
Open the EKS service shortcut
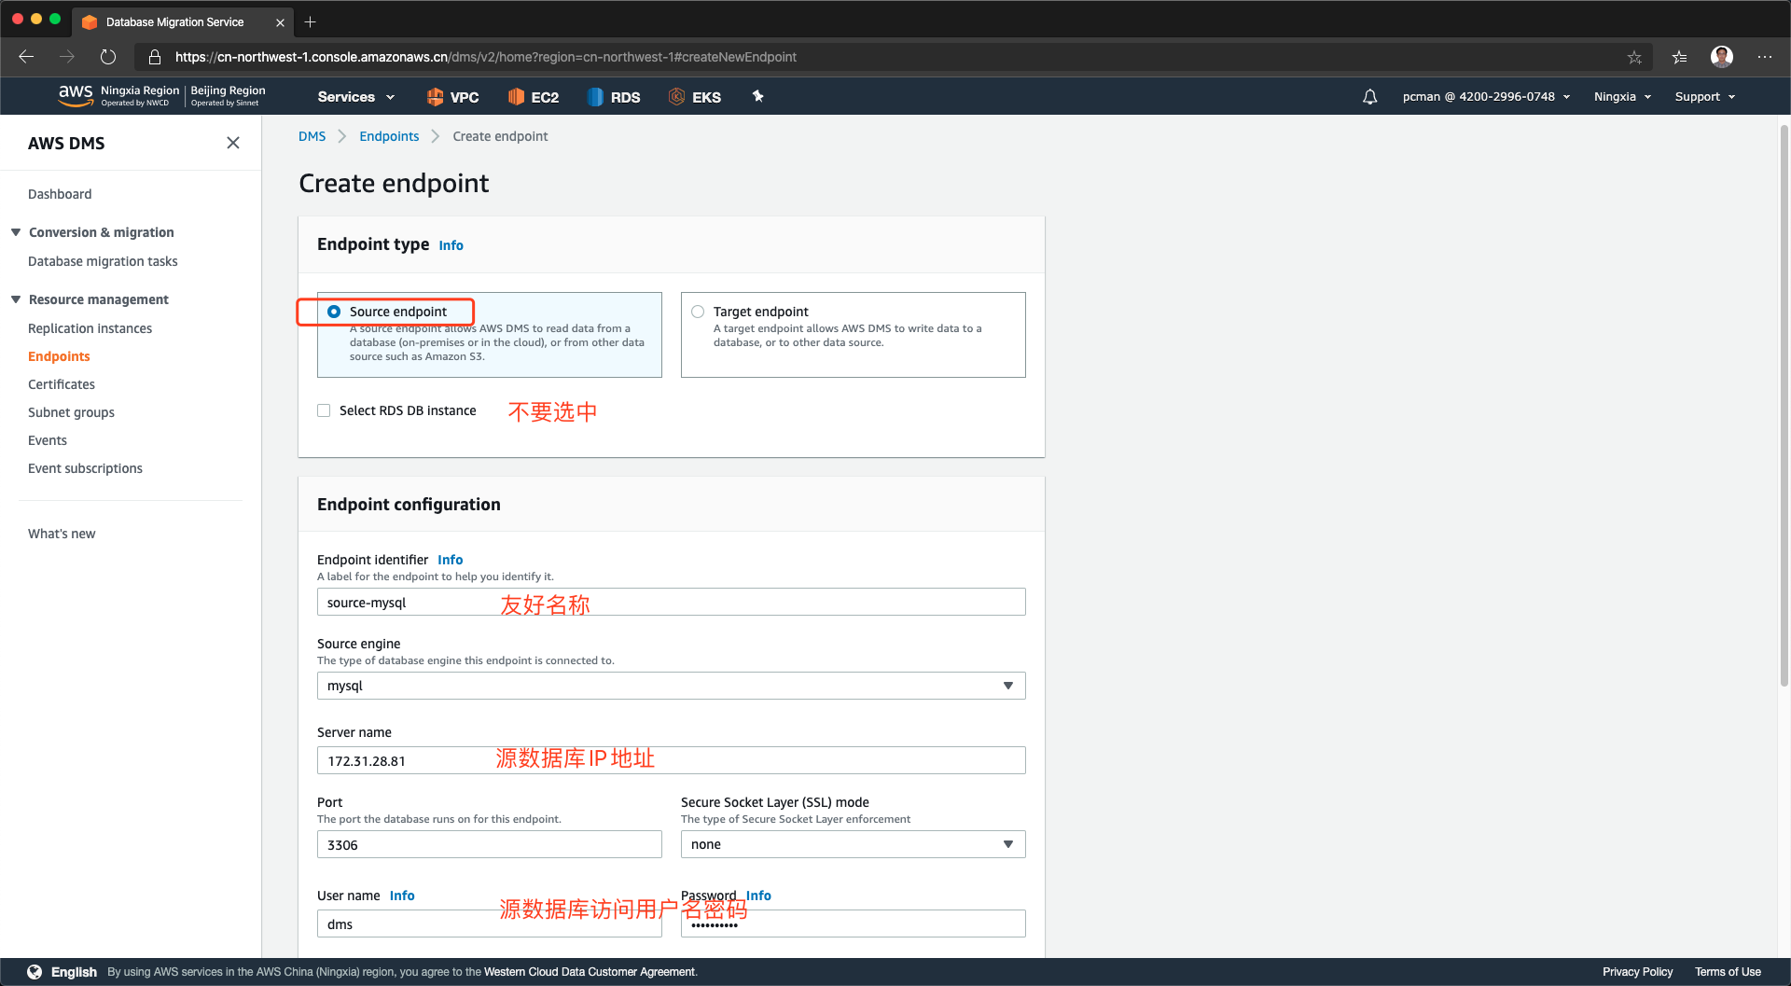[695, 97]
